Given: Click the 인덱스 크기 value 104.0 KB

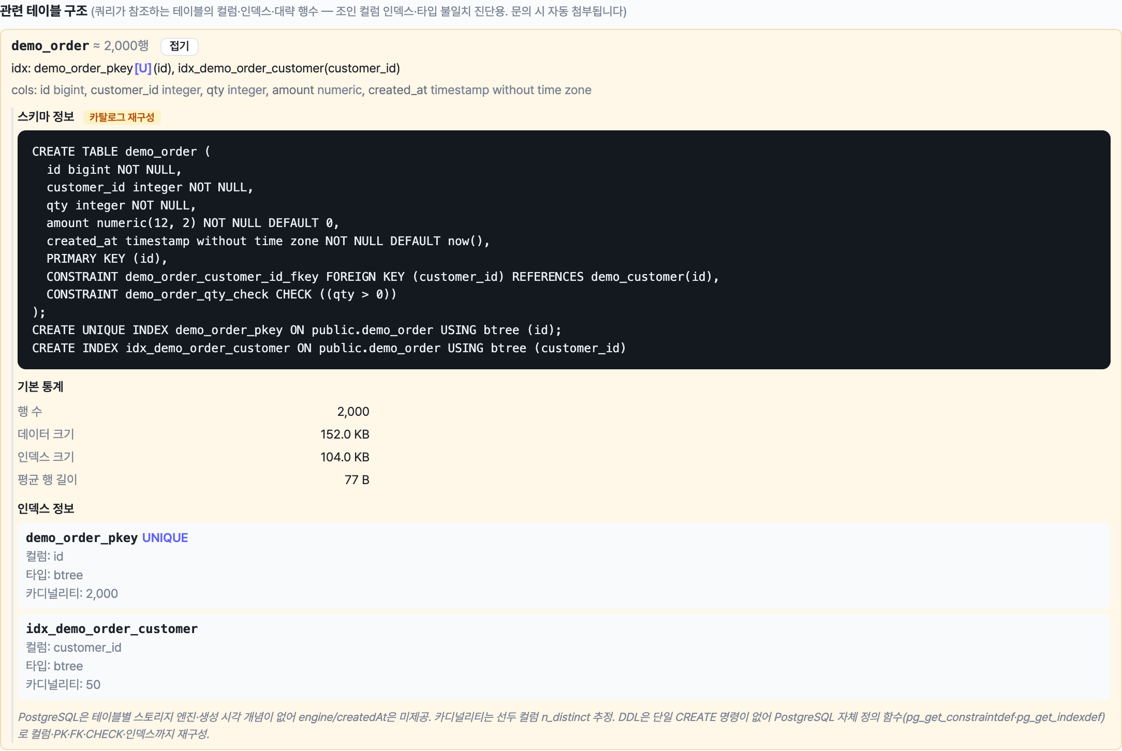Looking at the screenshot, I should pos(345,457).
